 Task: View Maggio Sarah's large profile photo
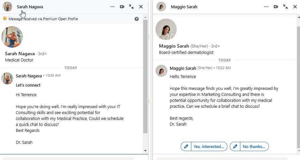click(166, 29)
